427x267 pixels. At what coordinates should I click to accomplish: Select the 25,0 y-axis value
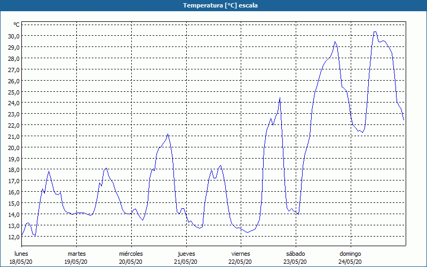coord(13,92)
